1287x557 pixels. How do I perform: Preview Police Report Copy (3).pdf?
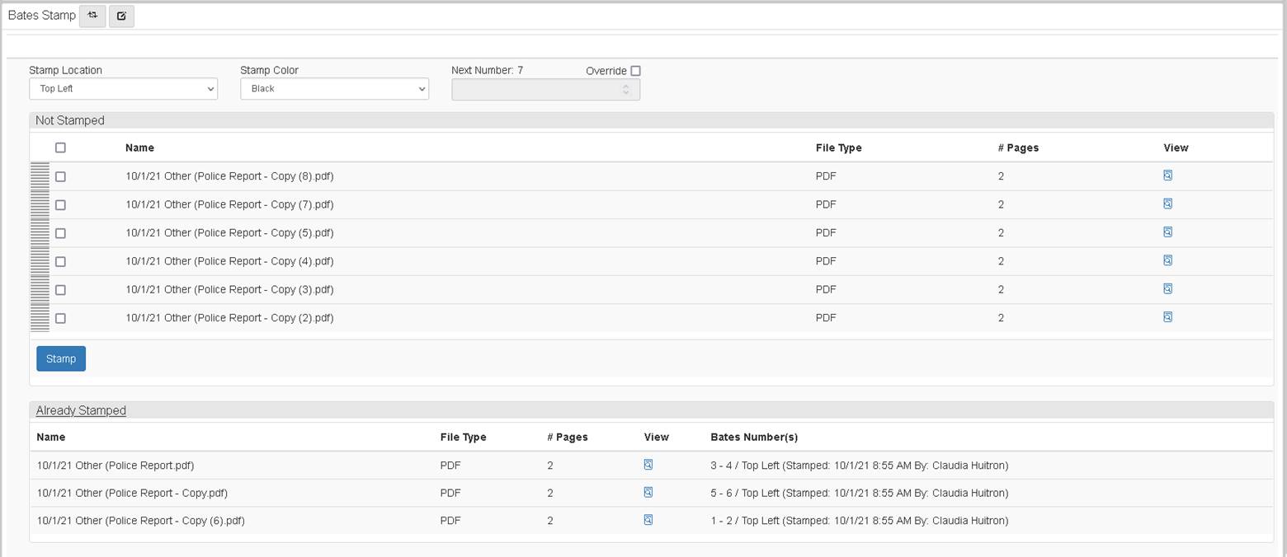coord(1167,289)
